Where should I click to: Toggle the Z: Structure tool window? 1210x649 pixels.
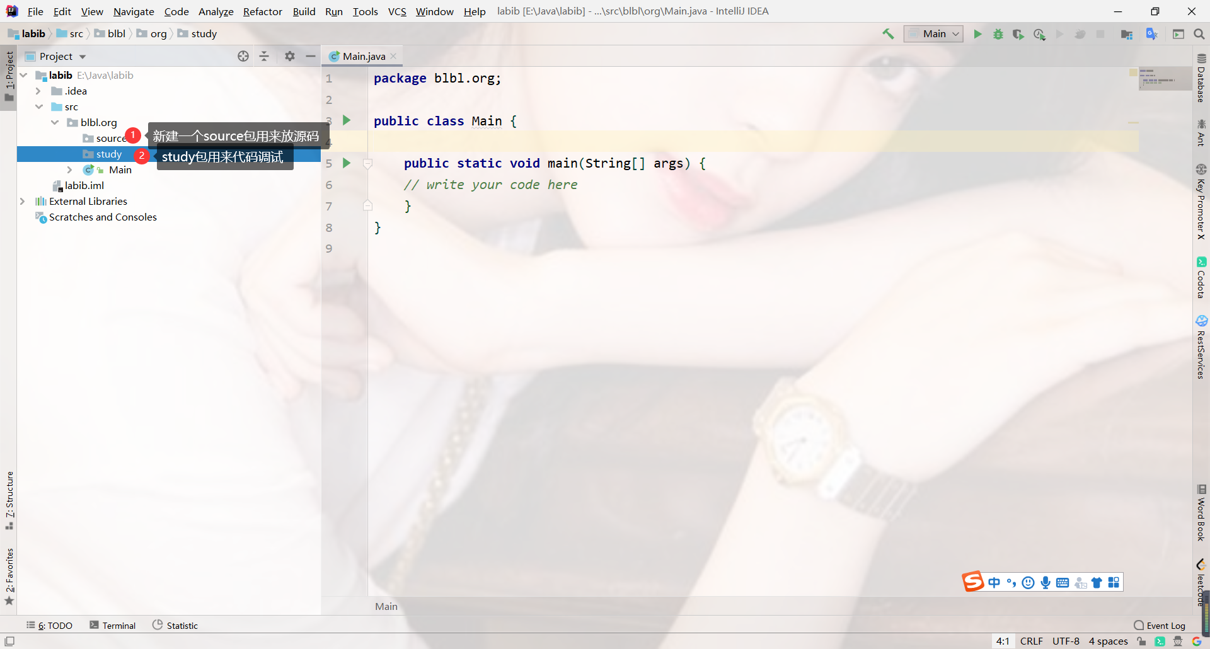pos(9,500)
